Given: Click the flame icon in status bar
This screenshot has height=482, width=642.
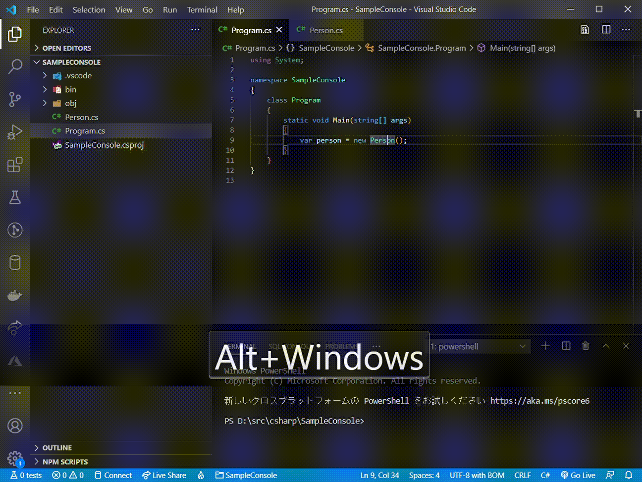Looking at the screenshot, I should click(201, 475).
